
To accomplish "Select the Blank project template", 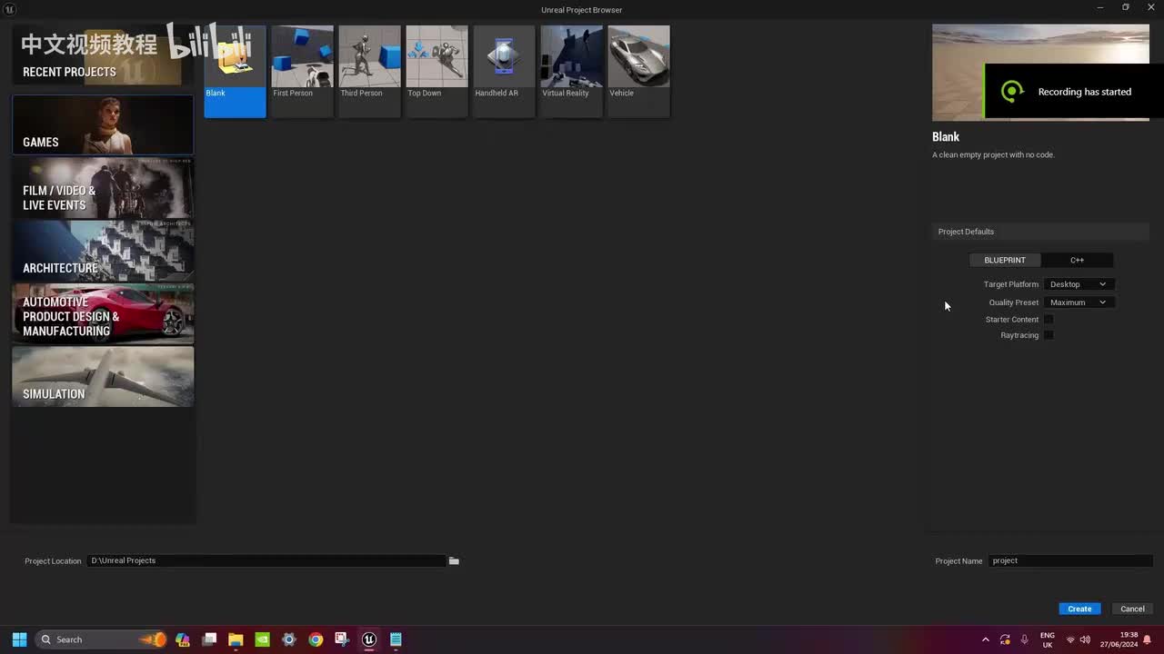I will point(235,71).
